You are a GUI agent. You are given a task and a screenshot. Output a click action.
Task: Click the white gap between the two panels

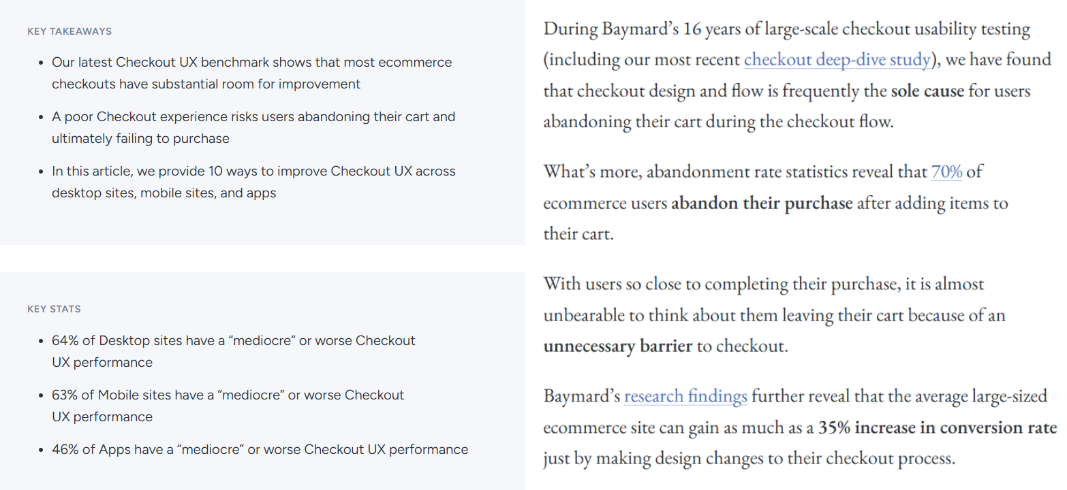point(262,259)
